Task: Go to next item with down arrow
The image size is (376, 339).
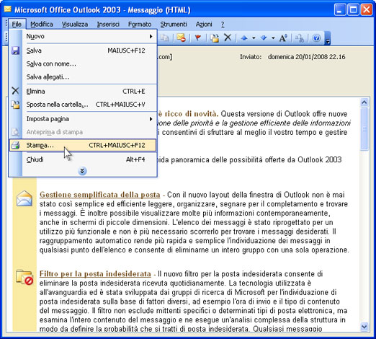Action: click(x=264, y=38)
